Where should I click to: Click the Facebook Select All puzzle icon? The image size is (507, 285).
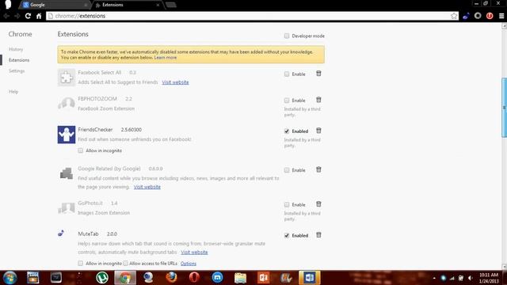click(67, 78)
